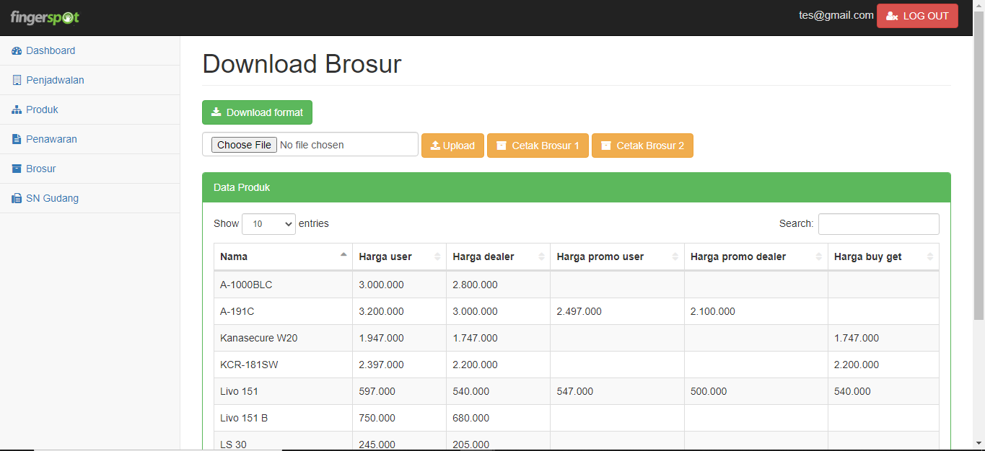
Task: Click the Penawaran document icon
Action: pyautogui.click(x=17, y=139)
